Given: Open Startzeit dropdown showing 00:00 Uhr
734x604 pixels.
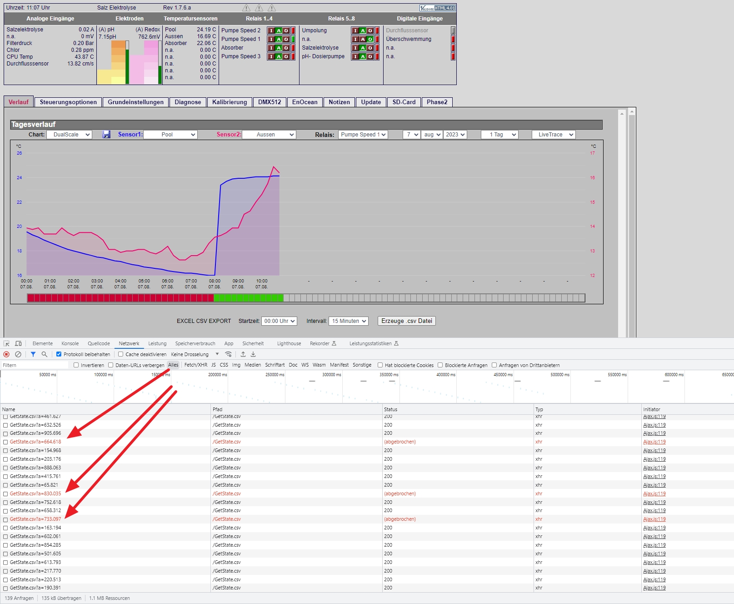Looking at the screenshot, I should coord(280,321).
